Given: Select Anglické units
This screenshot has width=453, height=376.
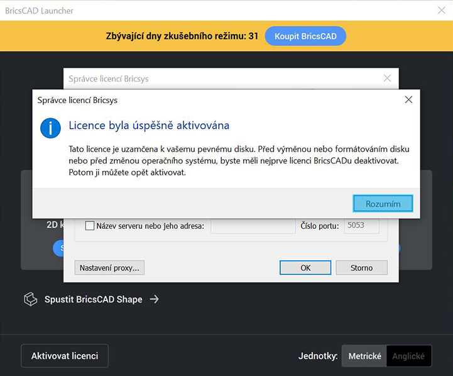Looking at the screenshot, I should point(408,356).
